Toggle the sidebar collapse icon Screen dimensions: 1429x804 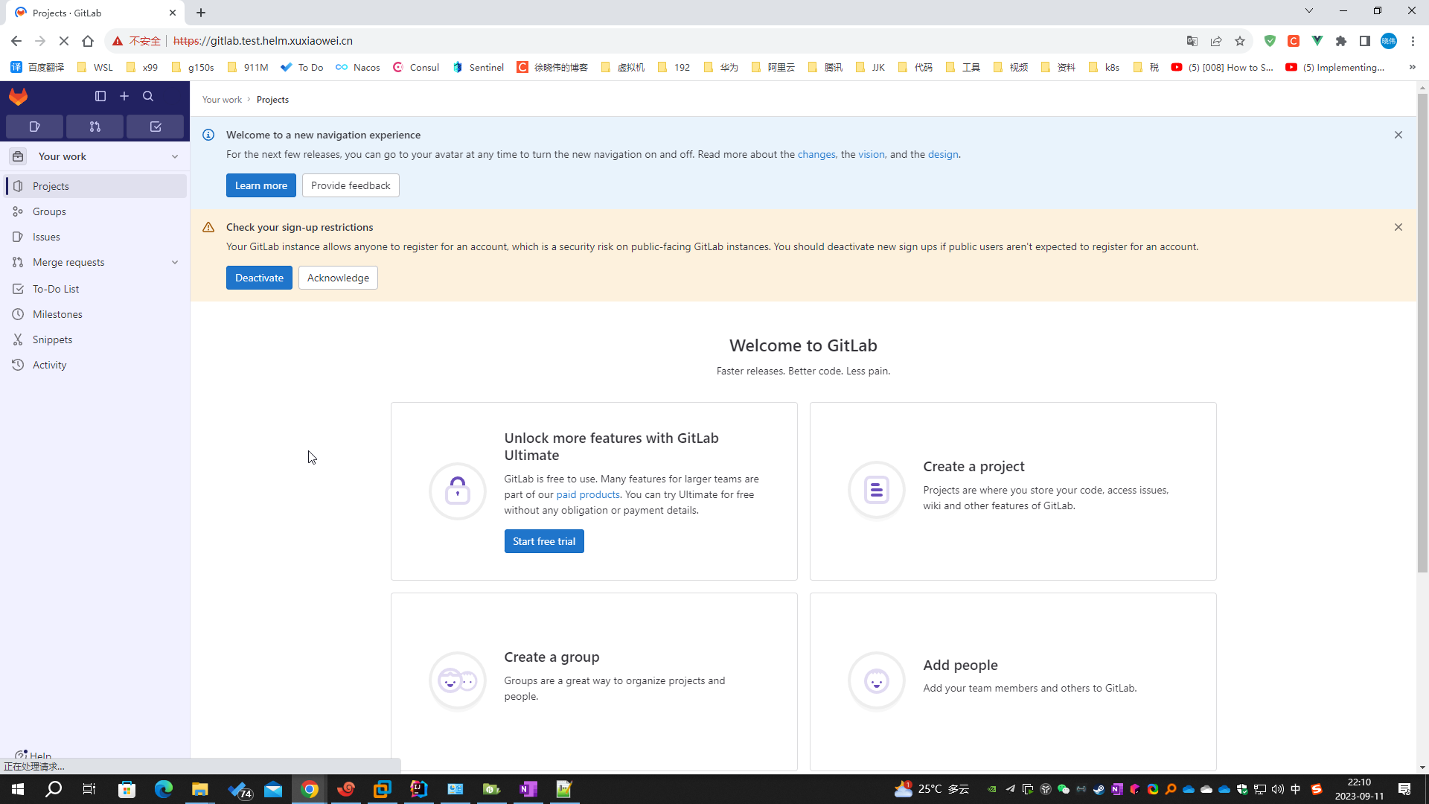point(100,96)
